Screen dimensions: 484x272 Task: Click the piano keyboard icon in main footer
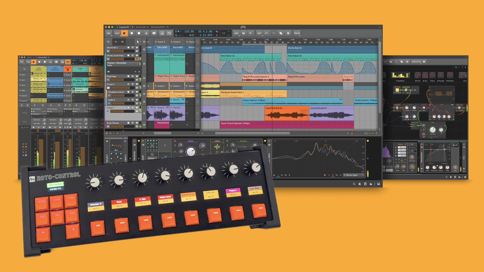point(378,184)
